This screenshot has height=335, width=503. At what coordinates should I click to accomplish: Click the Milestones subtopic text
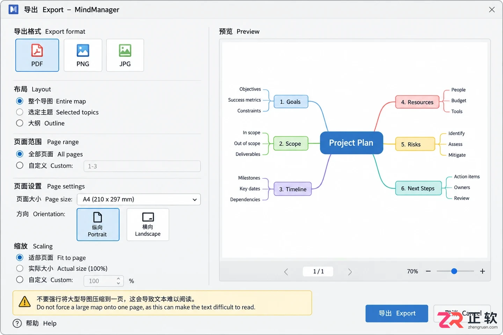pos(249,178)
